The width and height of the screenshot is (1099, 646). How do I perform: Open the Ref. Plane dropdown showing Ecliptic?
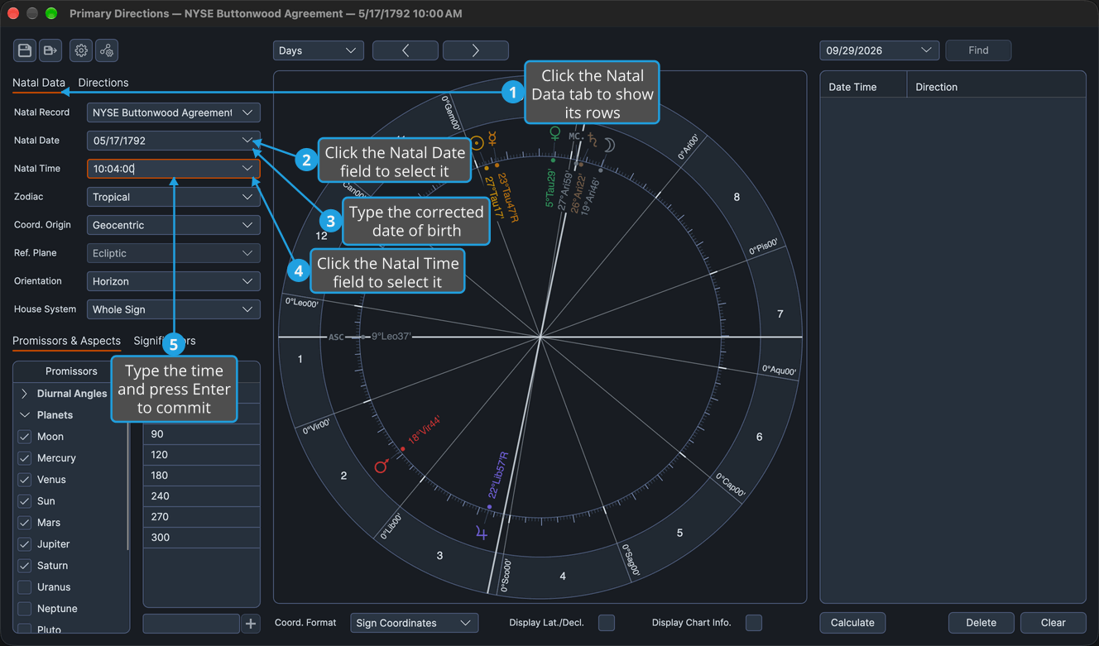click(x=174, y=253)
